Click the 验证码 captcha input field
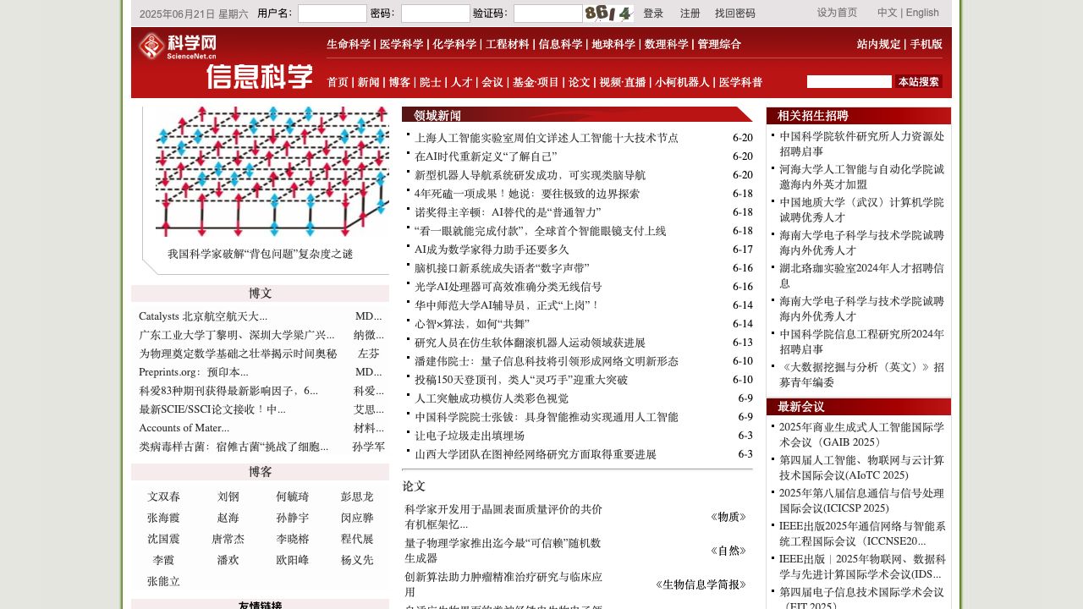This screenshot has height=609, width=1083. pyautogui.click(x=547, y=14)
